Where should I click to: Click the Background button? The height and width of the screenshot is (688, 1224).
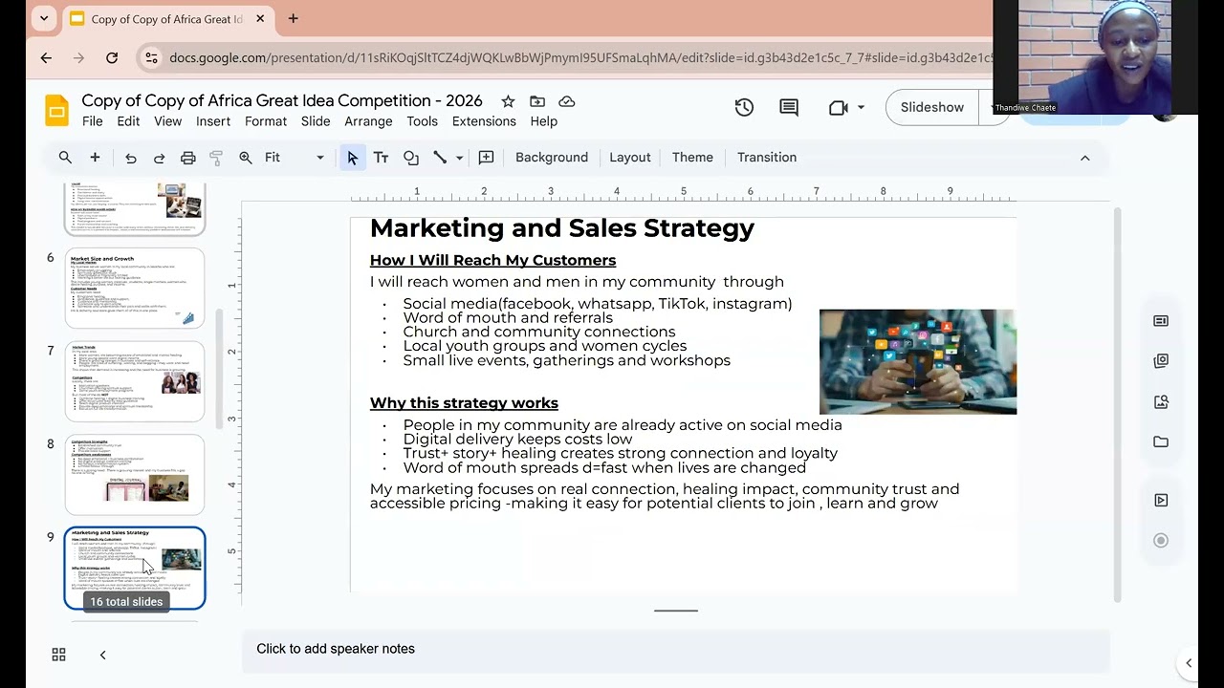pyautogui.click(x=552, y=158)
